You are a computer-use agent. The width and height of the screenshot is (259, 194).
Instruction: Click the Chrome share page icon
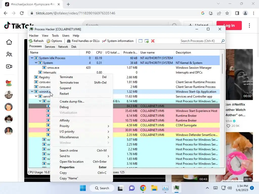[219, 13]
